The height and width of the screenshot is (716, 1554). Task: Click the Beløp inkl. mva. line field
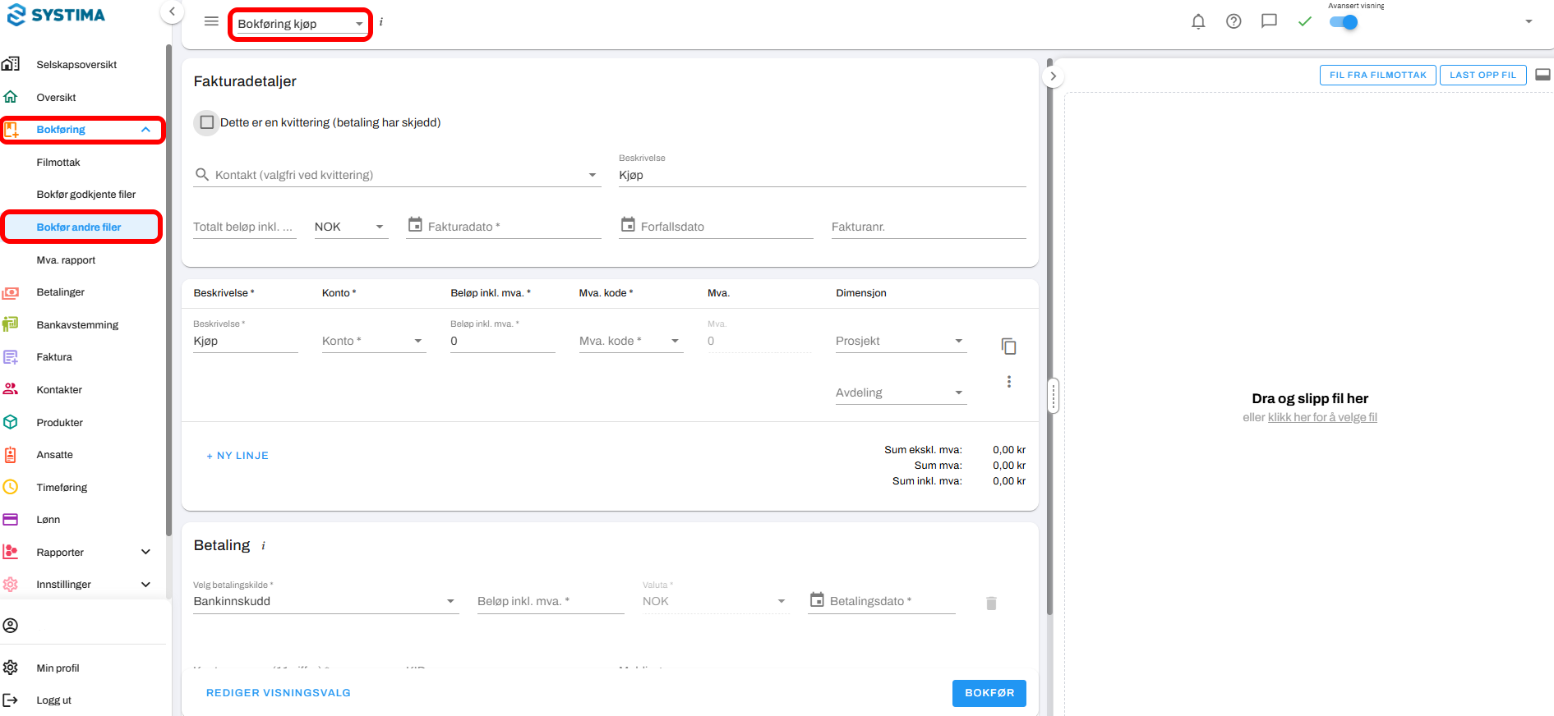[x=503, y=341]
